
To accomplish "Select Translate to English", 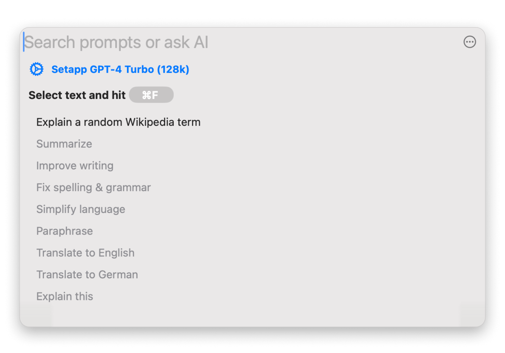I will tap(85, 253).
